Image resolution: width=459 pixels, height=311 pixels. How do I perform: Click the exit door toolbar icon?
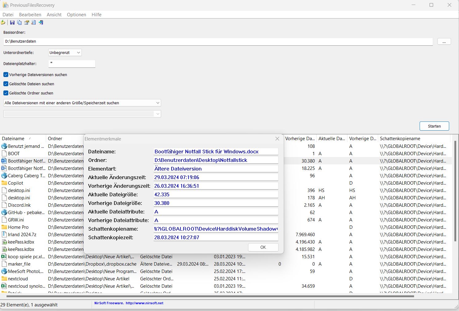(41, 23)
